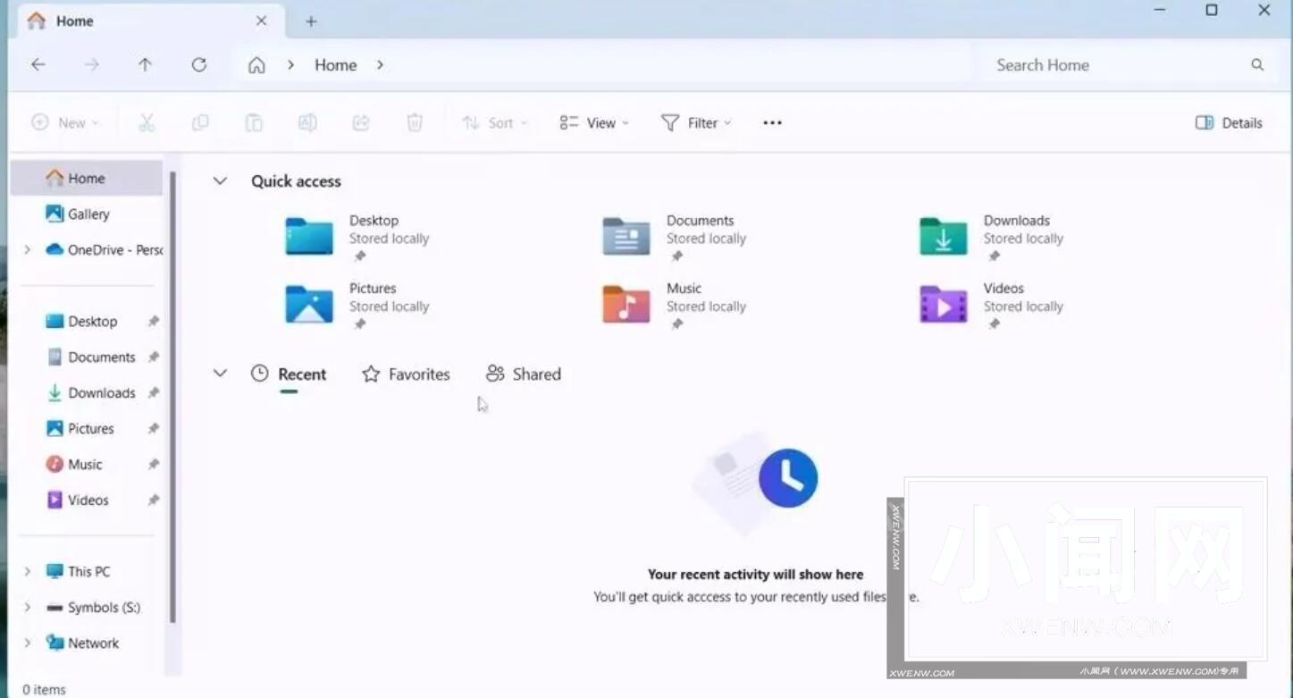The image size is (1293, 698).
Task: Click the Share toolbar icon
Action: [361, 122]
